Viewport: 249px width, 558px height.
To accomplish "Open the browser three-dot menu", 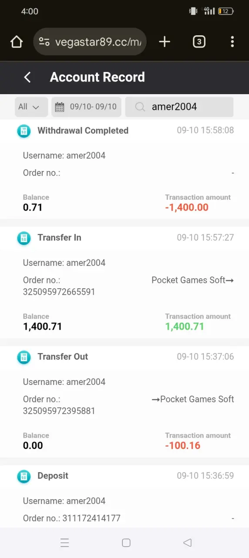I will [232, 42].
